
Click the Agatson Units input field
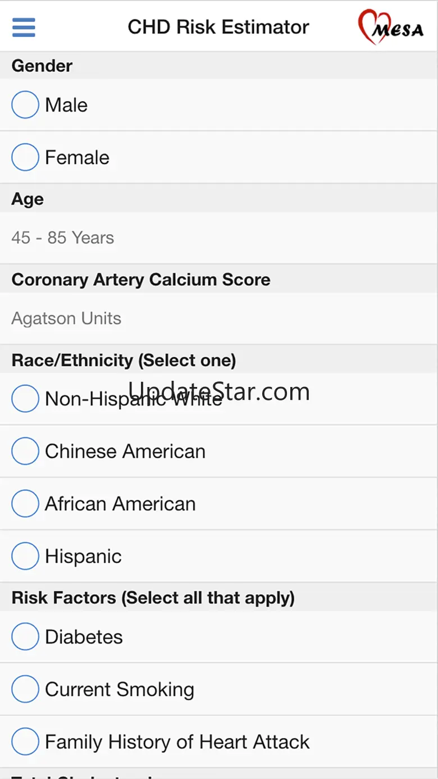[x=219, y=318]
